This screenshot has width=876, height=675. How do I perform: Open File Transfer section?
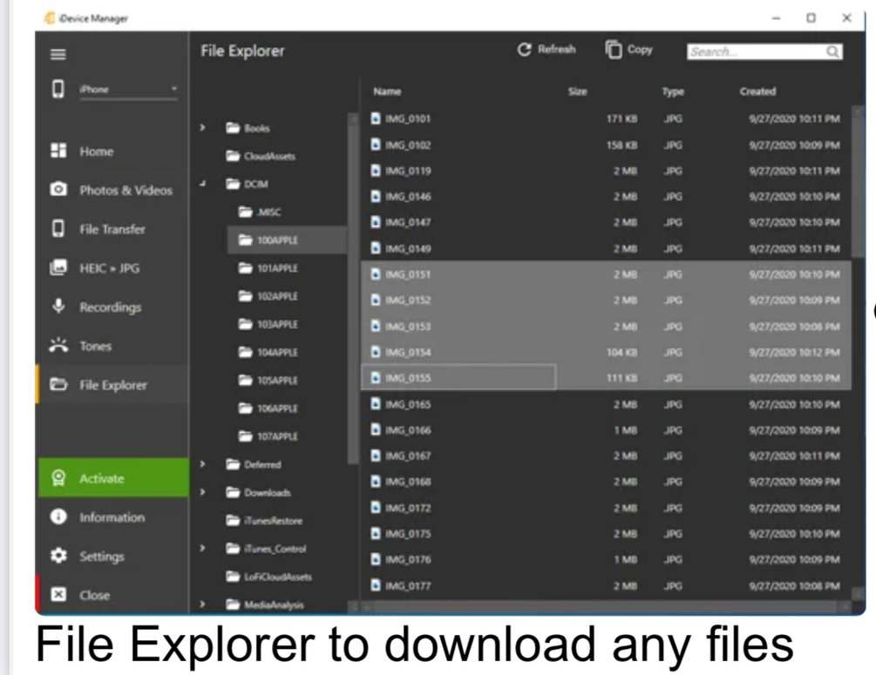click(x=113, y=229)
